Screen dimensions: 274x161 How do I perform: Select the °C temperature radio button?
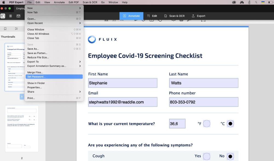[230, 124]
